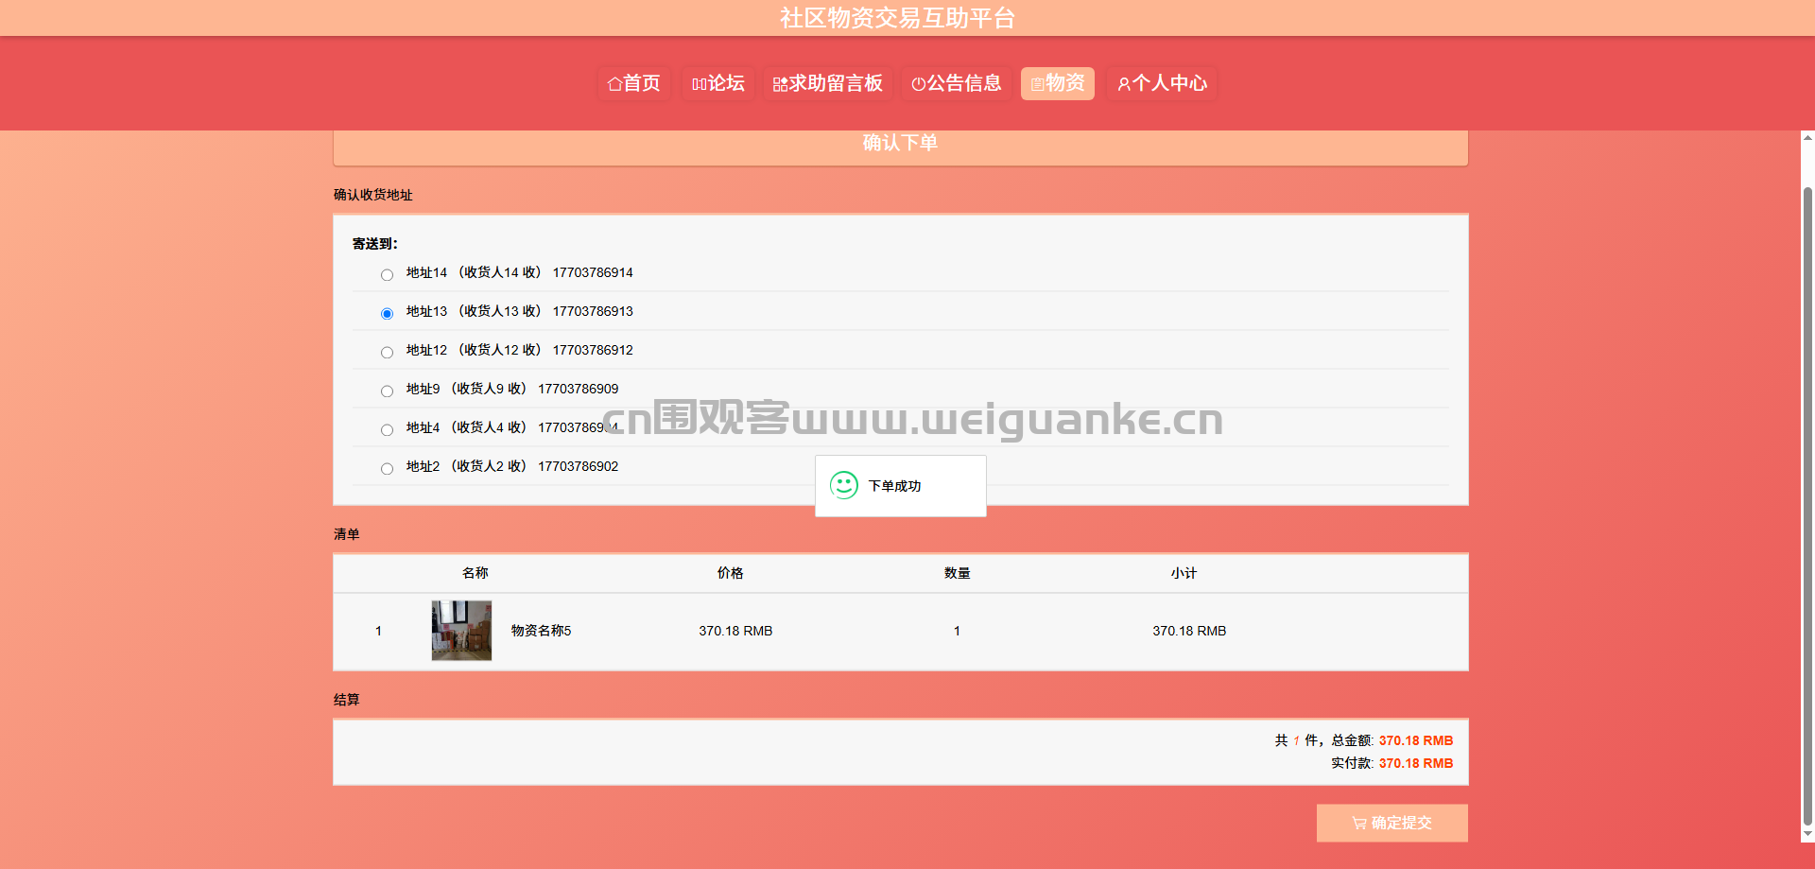Click the 物资名称5 product thumbnail

click(461, 631)
